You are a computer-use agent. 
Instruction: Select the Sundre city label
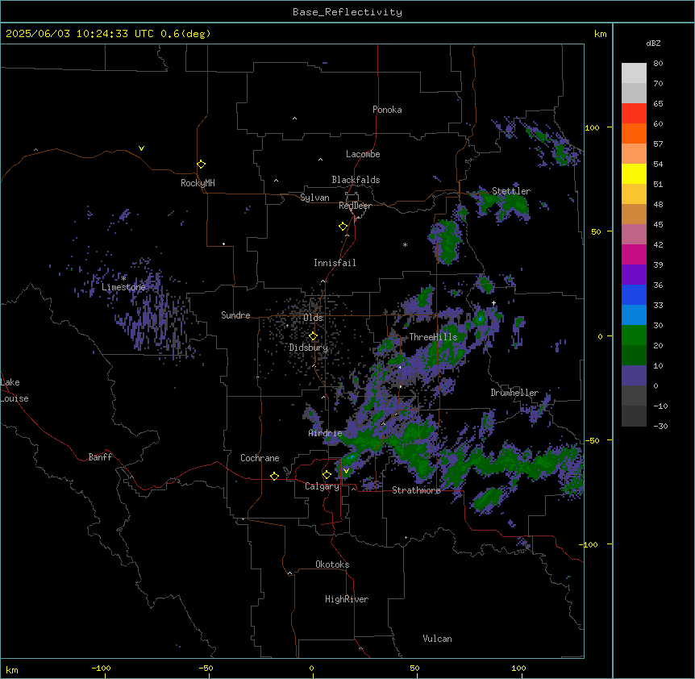(x=235, y=315)
